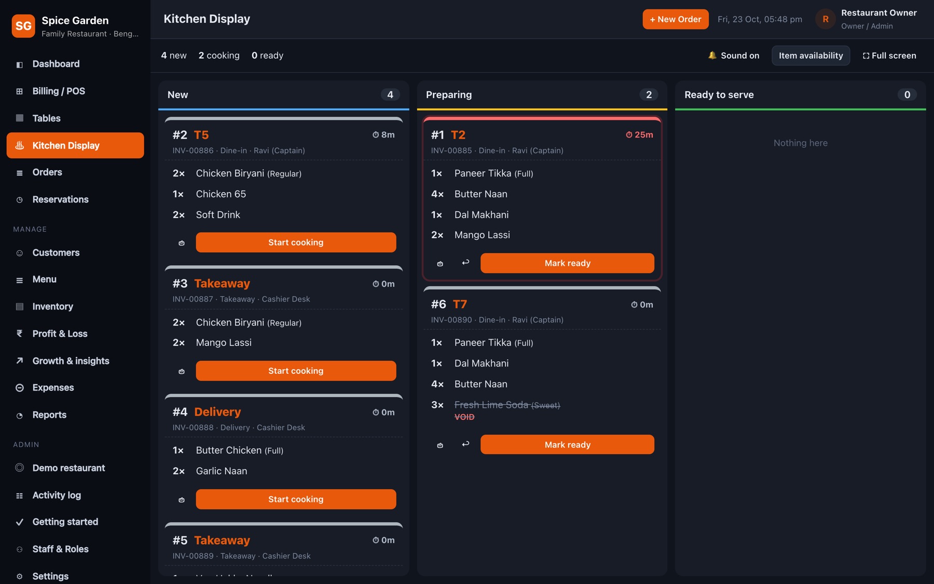This screenshot has height=584, width=934.
Task: Toggle the Sound on bell
Action: tap(734, 56)
